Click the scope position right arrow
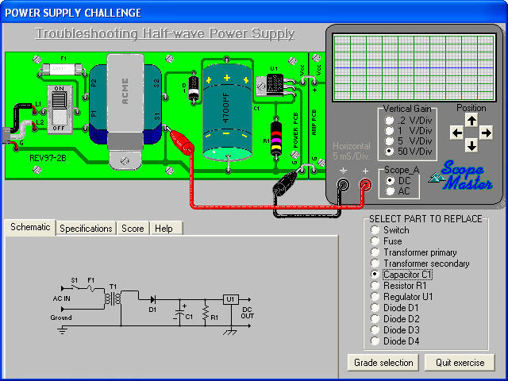The width and height of the screenshot is (508, 381). click(x=486, y=133)
